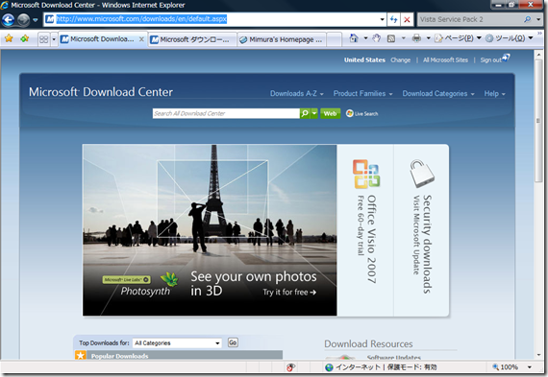Screen dimensions: 548x377
Task: Expand green search scope dropdown arrow
Action: [x=314, y=113]
